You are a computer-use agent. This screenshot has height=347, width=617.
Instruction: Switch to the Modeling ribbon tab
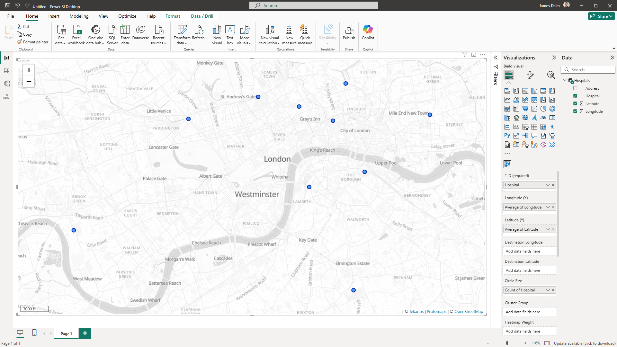[x=79, y=16]
